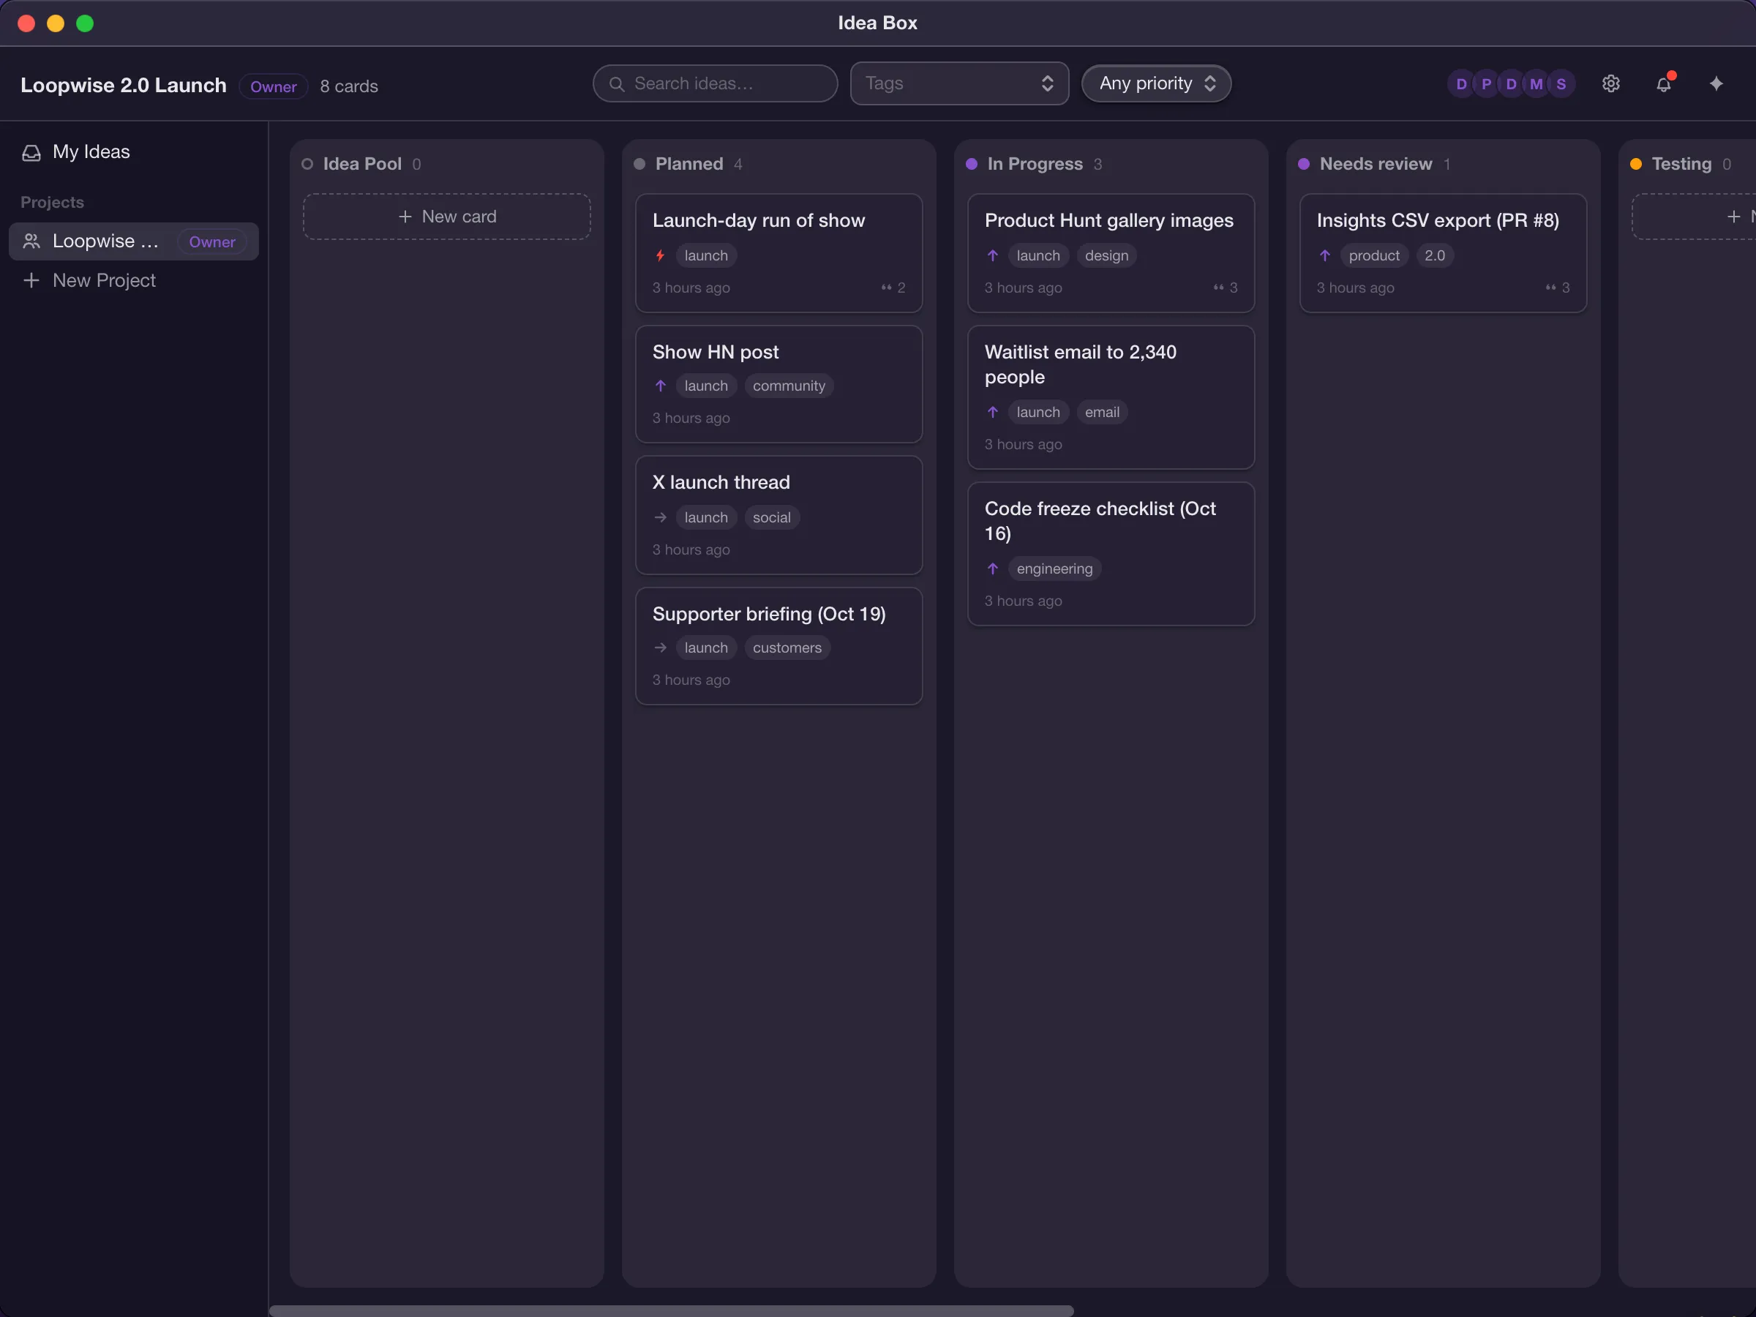
Task: Open notifications bell icon
Action: (x=1663, y=83)
